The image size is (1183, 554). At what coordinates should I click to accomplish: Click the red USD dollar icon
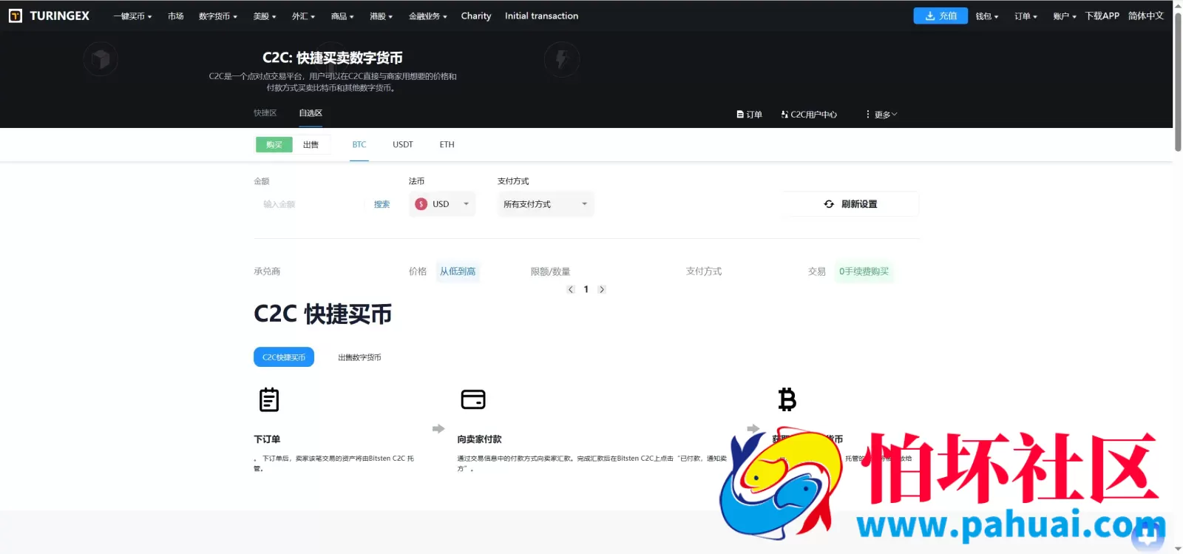[x=421, y=204]
